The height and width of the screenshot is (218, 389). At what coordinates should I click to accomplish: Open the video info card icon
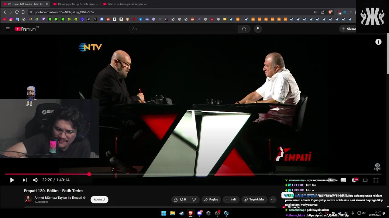click(378, 42)
